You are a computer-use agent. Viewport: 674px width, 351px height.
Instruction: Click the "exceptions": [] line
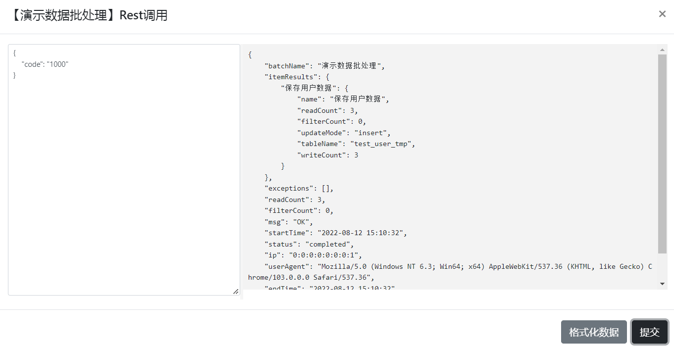pyautogui.click(x=299, y=189)
